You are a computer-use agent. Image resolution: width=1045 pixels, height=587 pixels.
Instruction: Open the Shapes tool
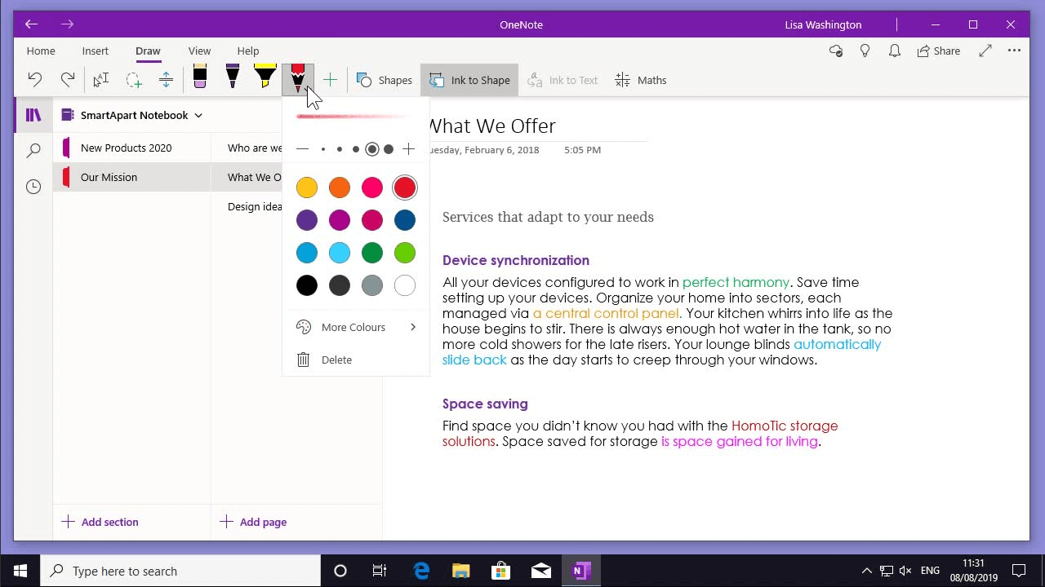click(x=384, y=80)
